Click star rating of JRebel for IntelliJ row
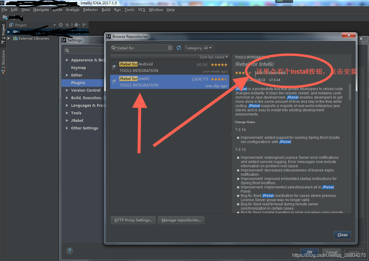Image resolution: width=369 pixels, height=261 pixels. click(219, 79)
